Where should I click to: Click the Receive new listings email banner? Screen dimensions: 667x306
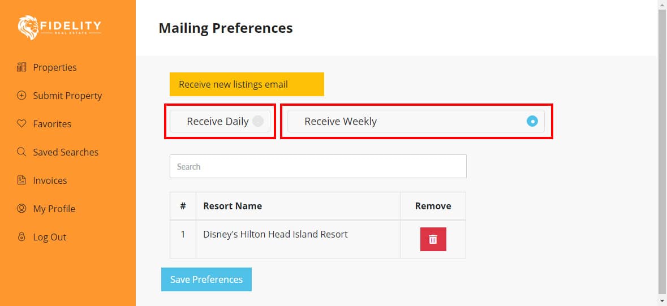(247, 84)
